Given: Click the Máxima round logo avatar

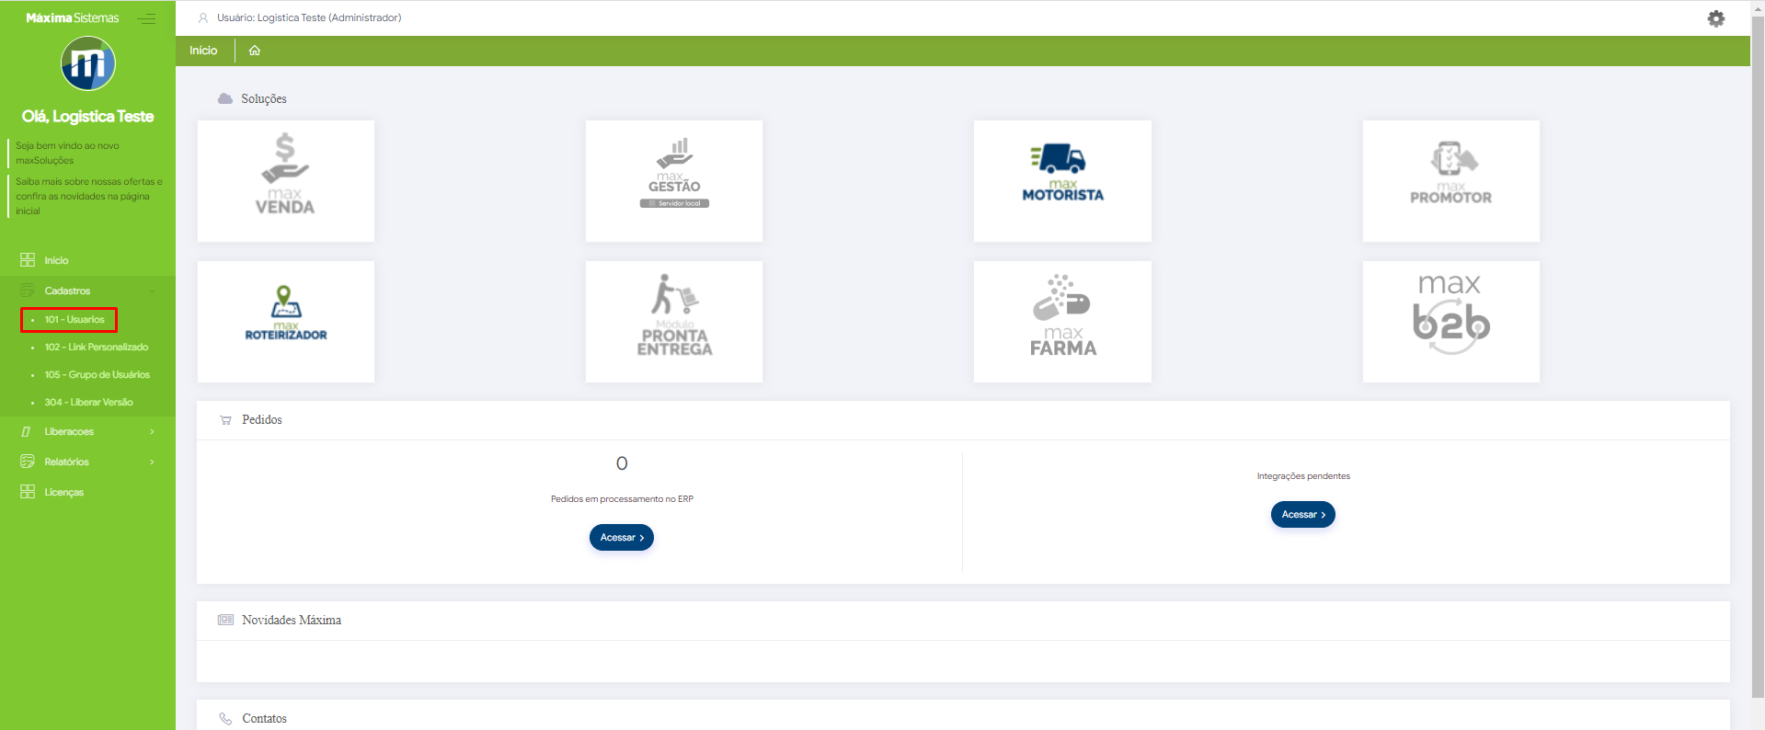Looking at the screenshot, I should click(88, 63).
